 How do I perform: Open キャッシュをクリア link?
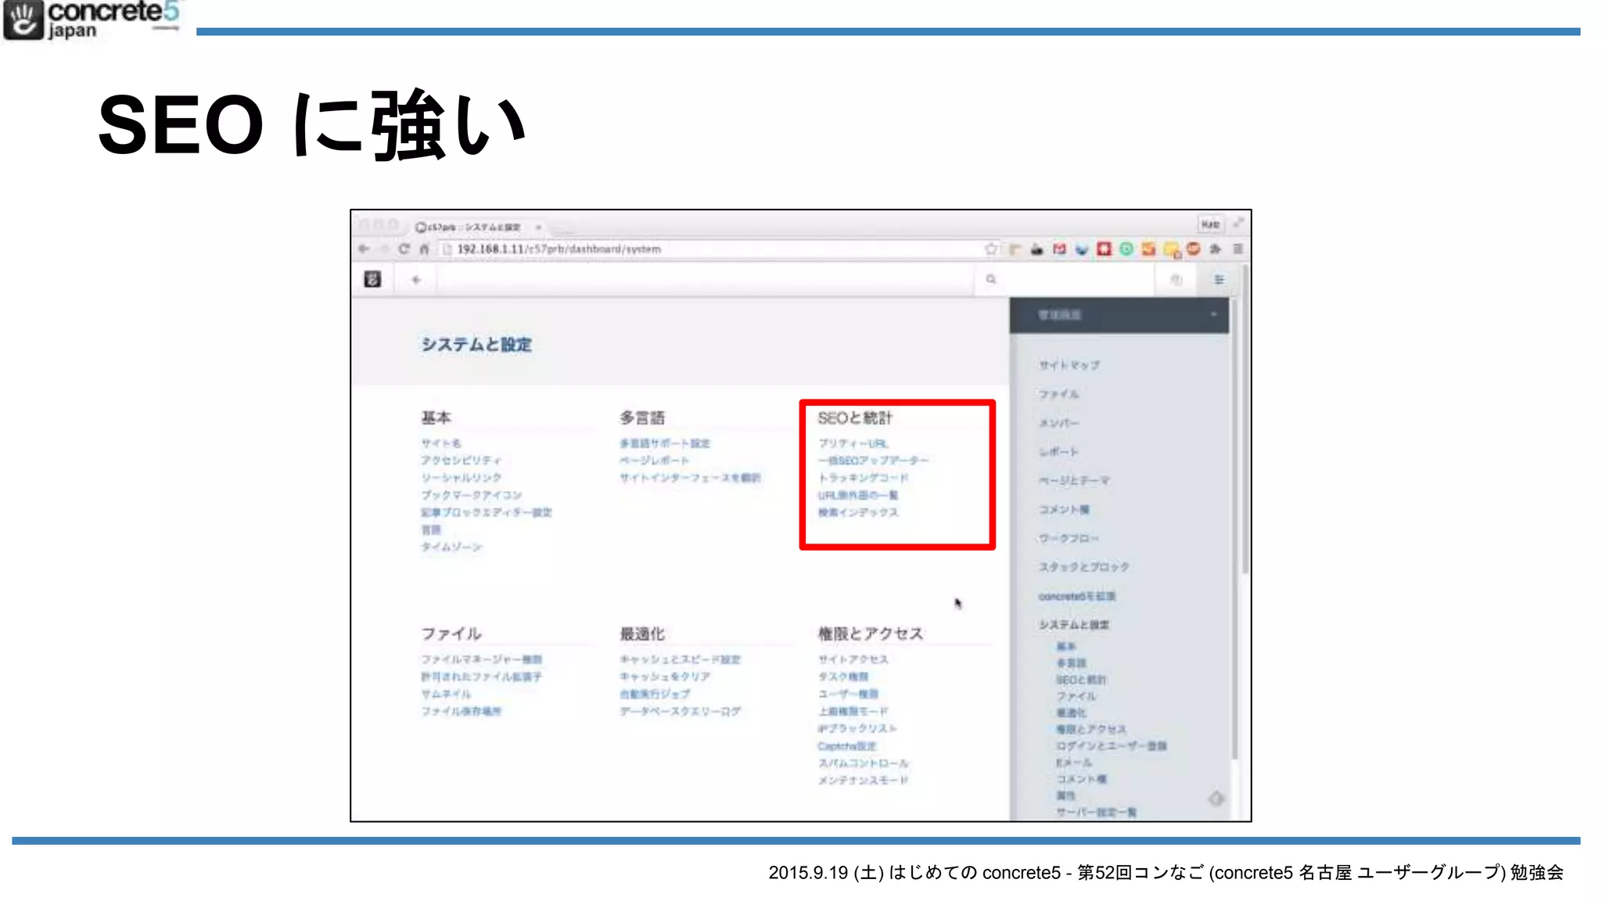click(664, 676)
